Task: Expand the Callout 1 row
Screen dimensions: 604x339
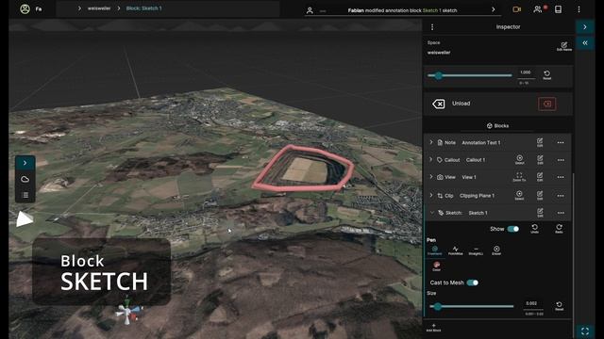Action: tap(431, 159)
